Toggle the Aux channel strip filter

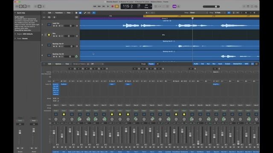[208, 64]
